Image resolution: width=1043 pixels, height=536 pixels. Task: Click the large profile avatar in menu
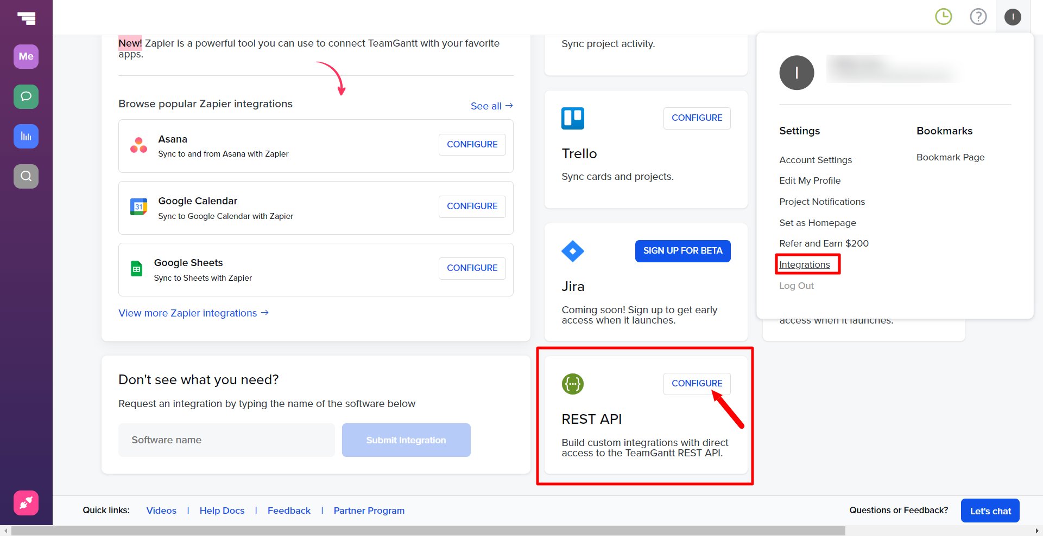(797, 73)
